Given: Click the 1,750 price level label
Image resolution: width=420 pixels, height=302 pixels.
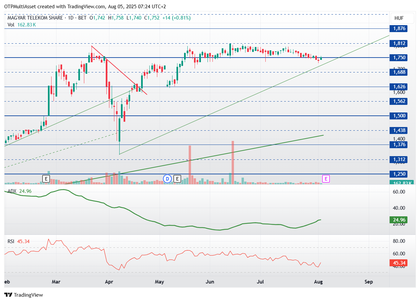Looking at the screenshot, I should click(x=399, y=58).
